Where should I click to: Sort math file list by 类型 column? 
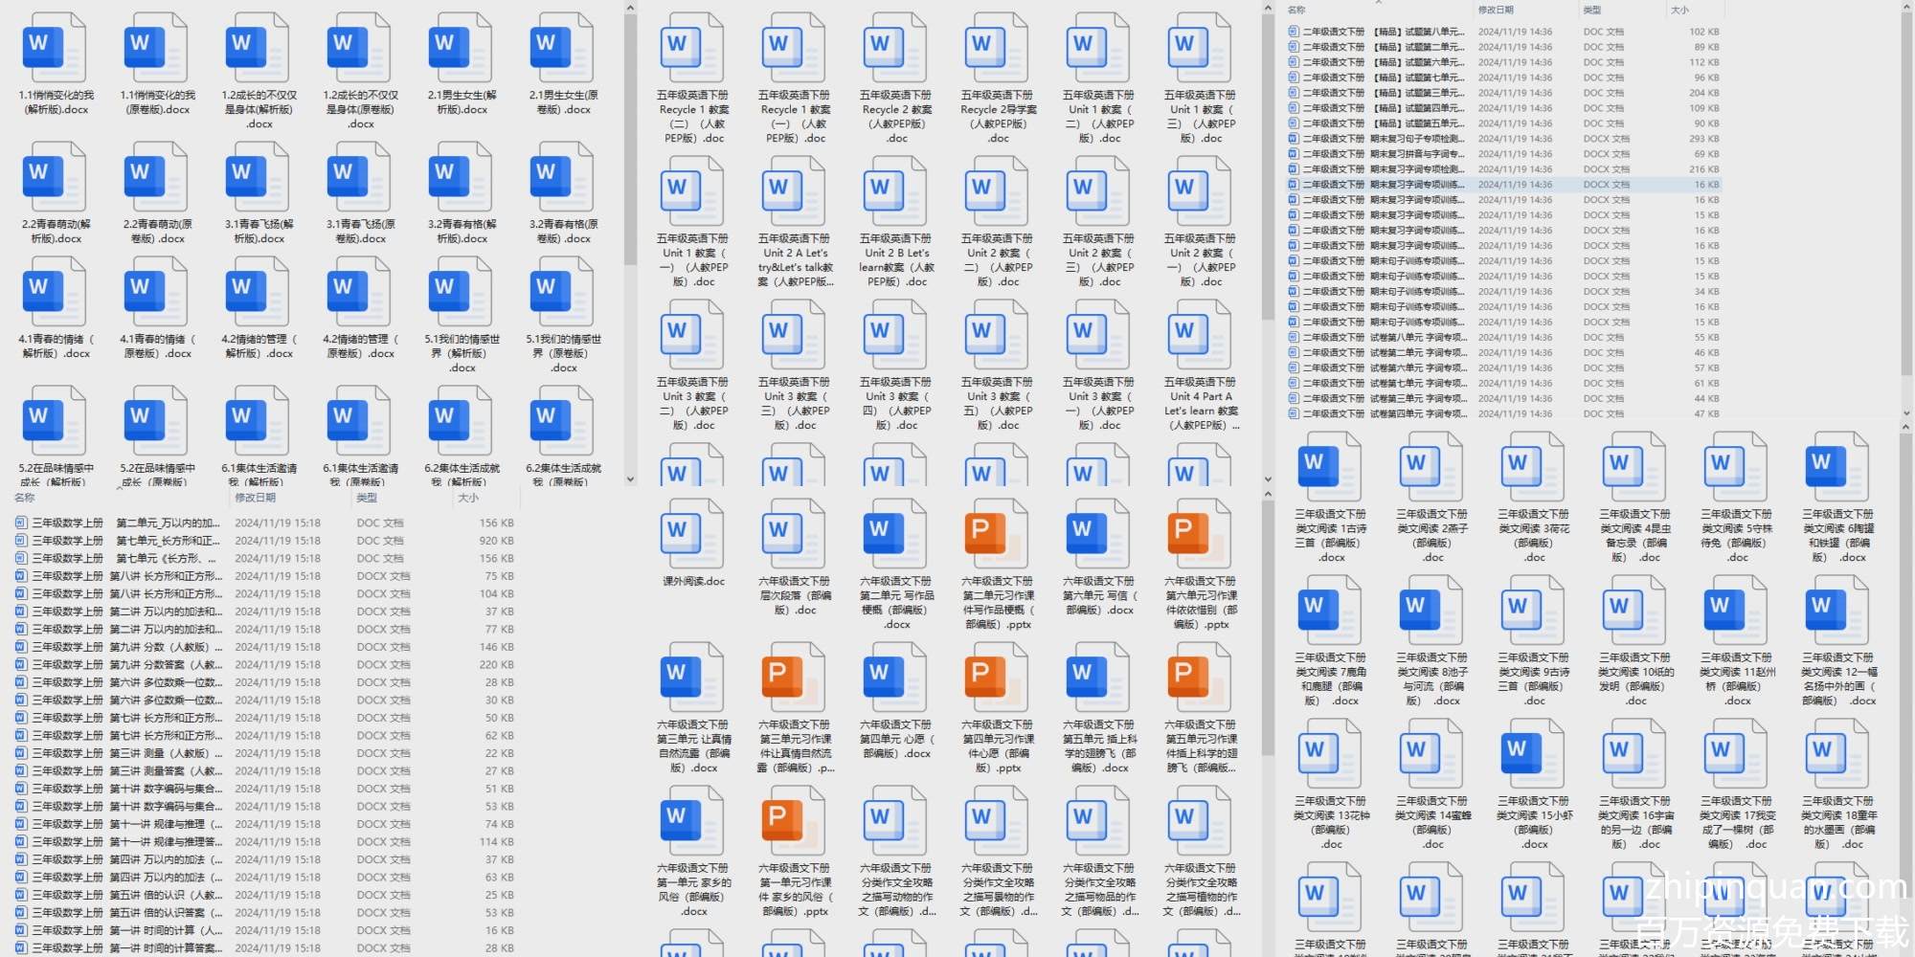[367, 498]
